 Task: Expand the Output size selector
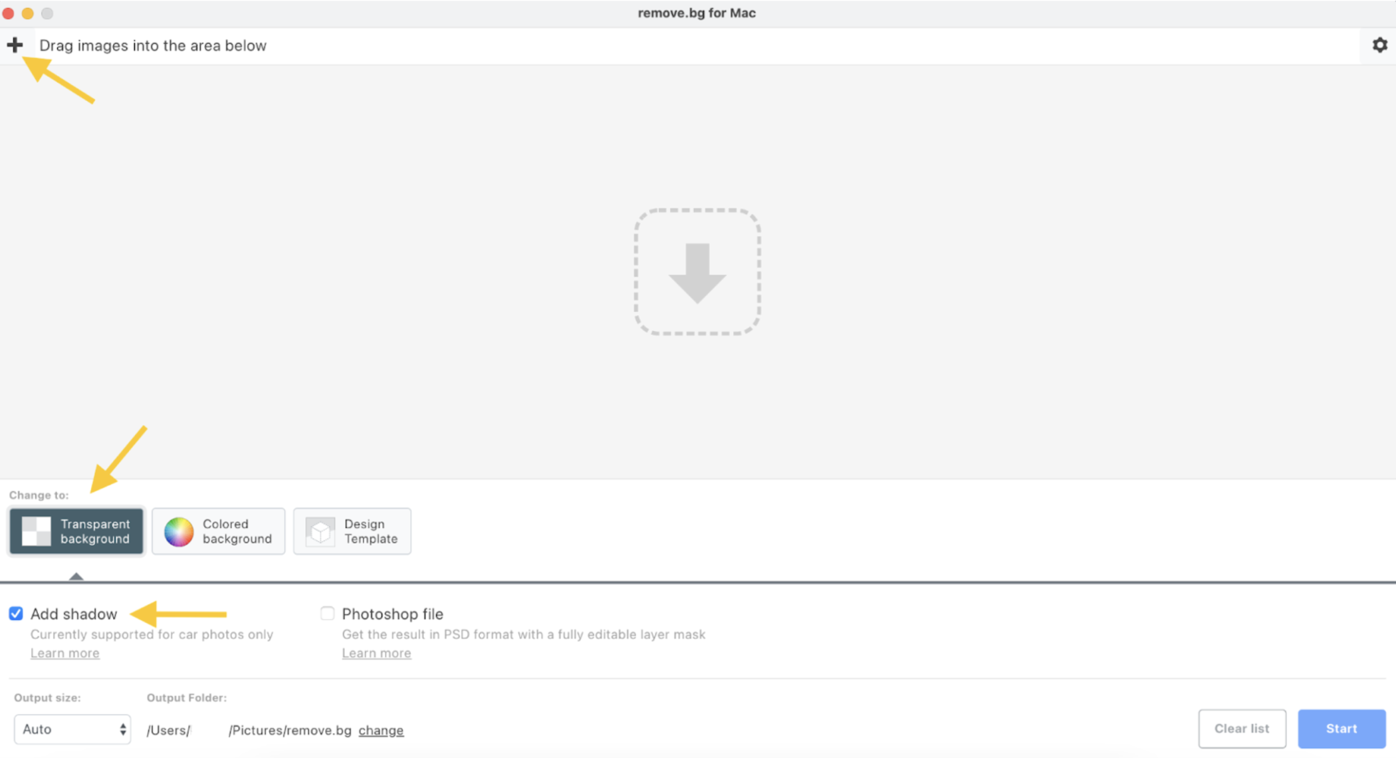pyautogui.click(x=72, y=729)
